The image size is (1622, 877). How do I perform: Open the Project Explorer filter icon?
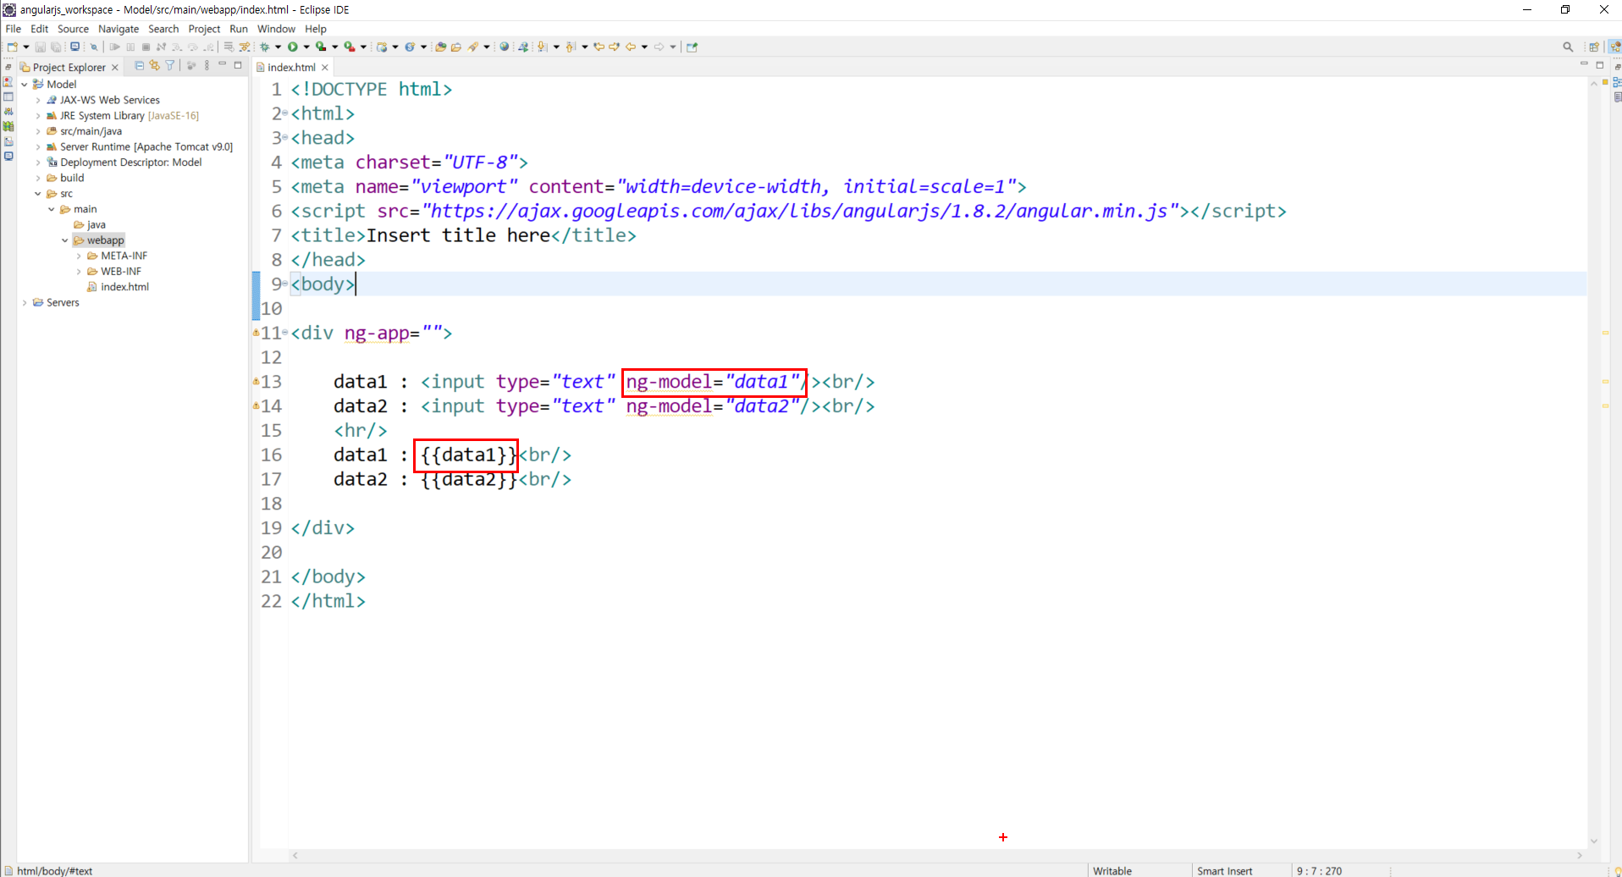pyautogui.click(x=169, y=65)
